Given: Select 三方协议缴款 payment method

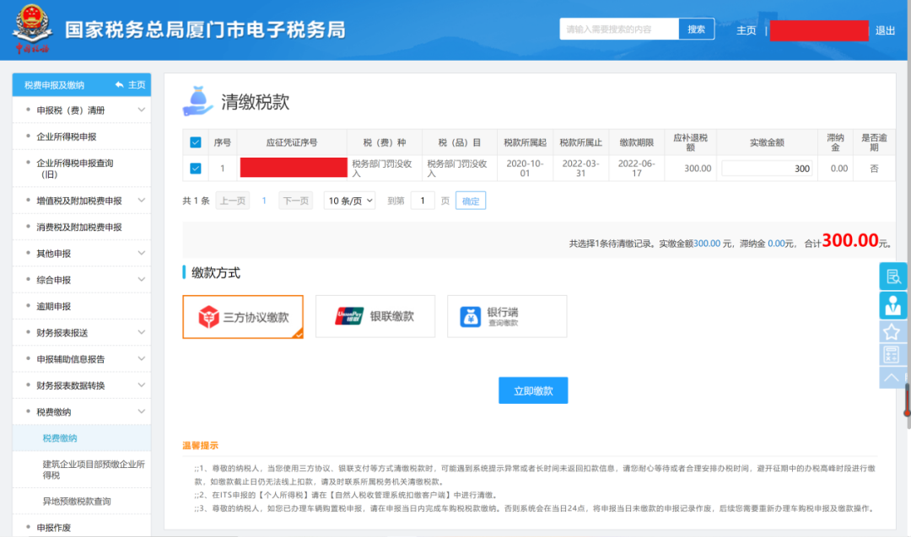Looking at the screenshot, I should 243,317.
